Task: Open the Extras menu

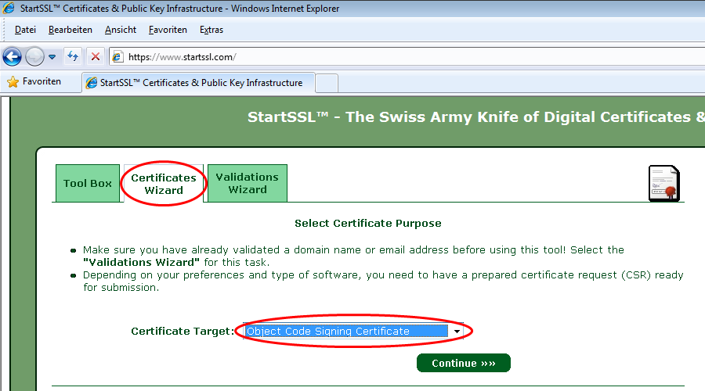Action: click(211, 30)
